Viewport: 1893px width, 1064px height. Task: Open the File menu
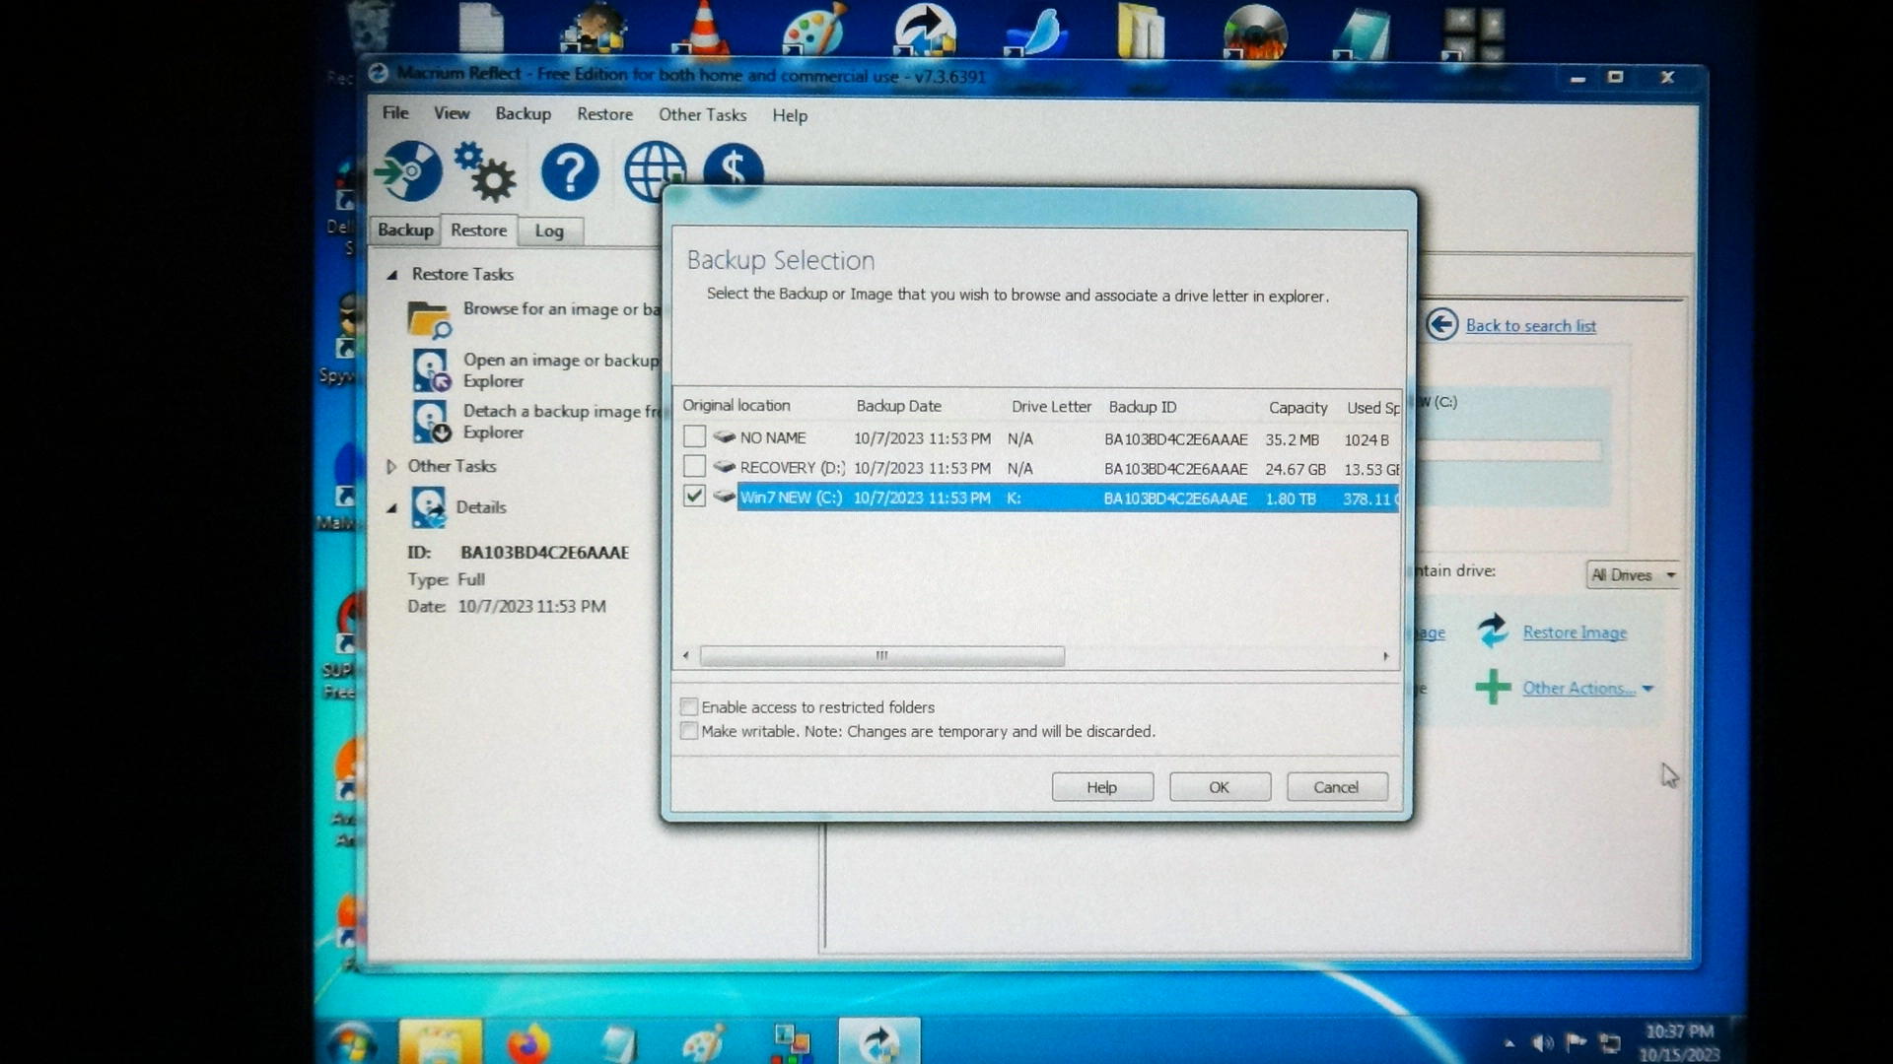395,113
